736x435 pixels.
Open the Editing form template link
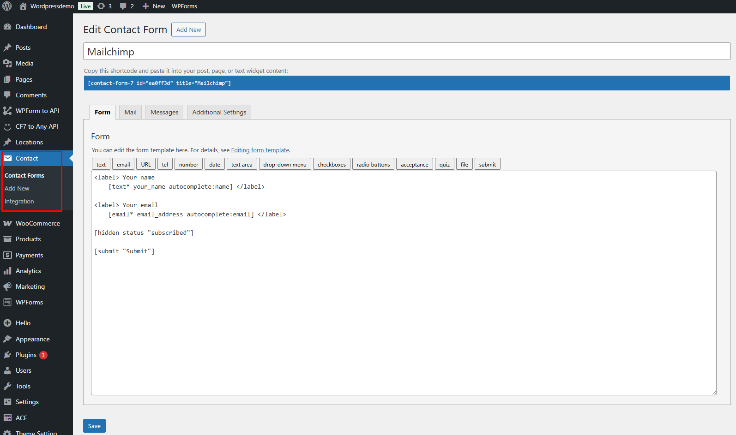(260, 150)
